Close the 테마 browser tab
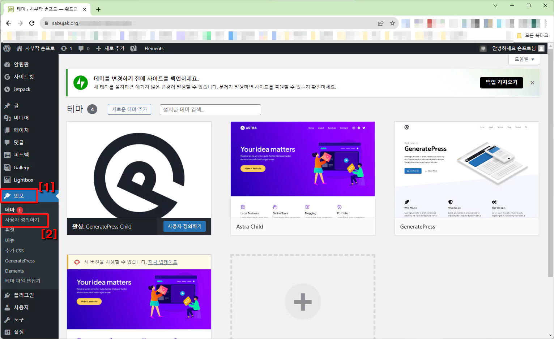The height and width of the screenshot is (339, 554). [x=85, y=9]
